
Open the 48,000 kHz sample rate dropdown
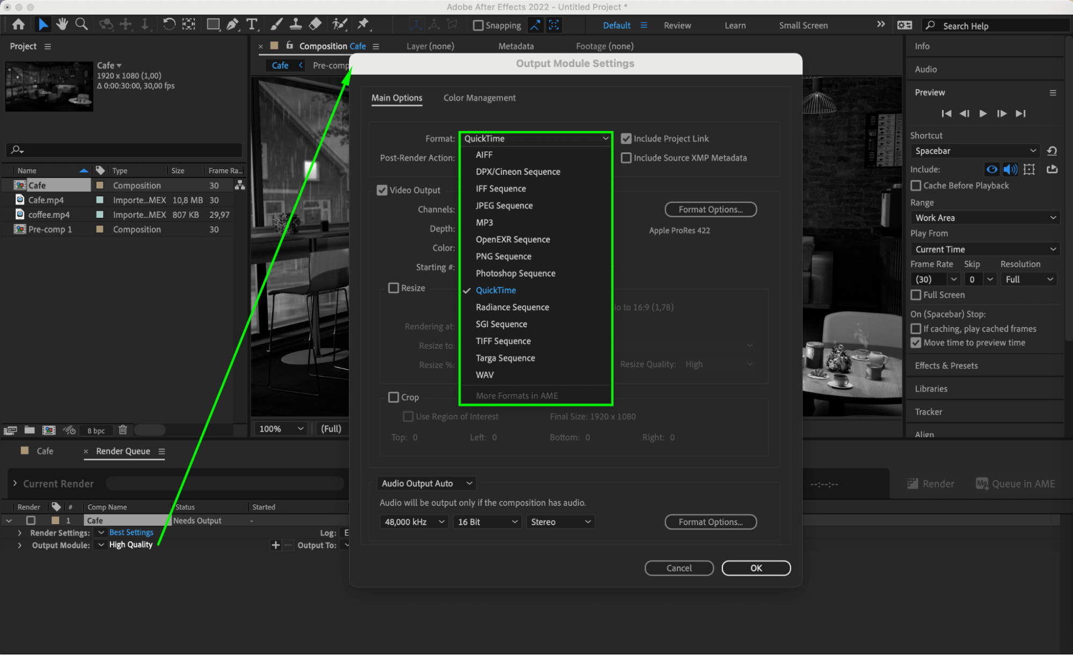coord(414,522)
